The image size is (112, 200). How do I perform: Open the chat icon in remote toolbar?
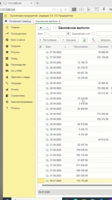point(97,9)
